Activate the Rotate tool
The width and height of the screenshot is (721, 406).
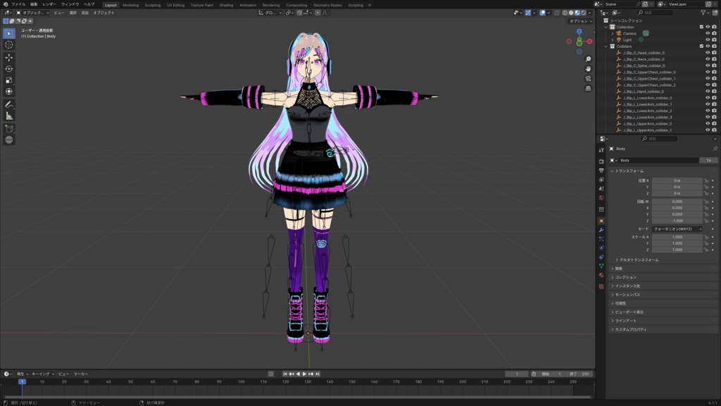point(8,68)
